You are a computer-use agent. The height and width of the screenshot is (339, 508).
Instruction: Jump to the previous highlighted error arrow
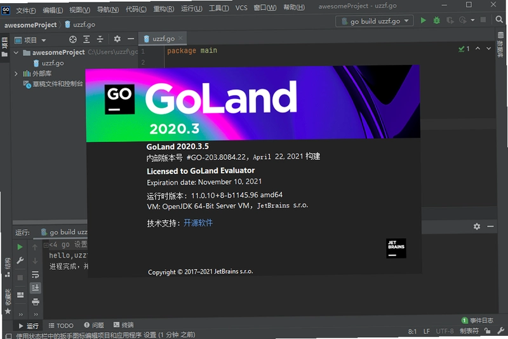478,48
